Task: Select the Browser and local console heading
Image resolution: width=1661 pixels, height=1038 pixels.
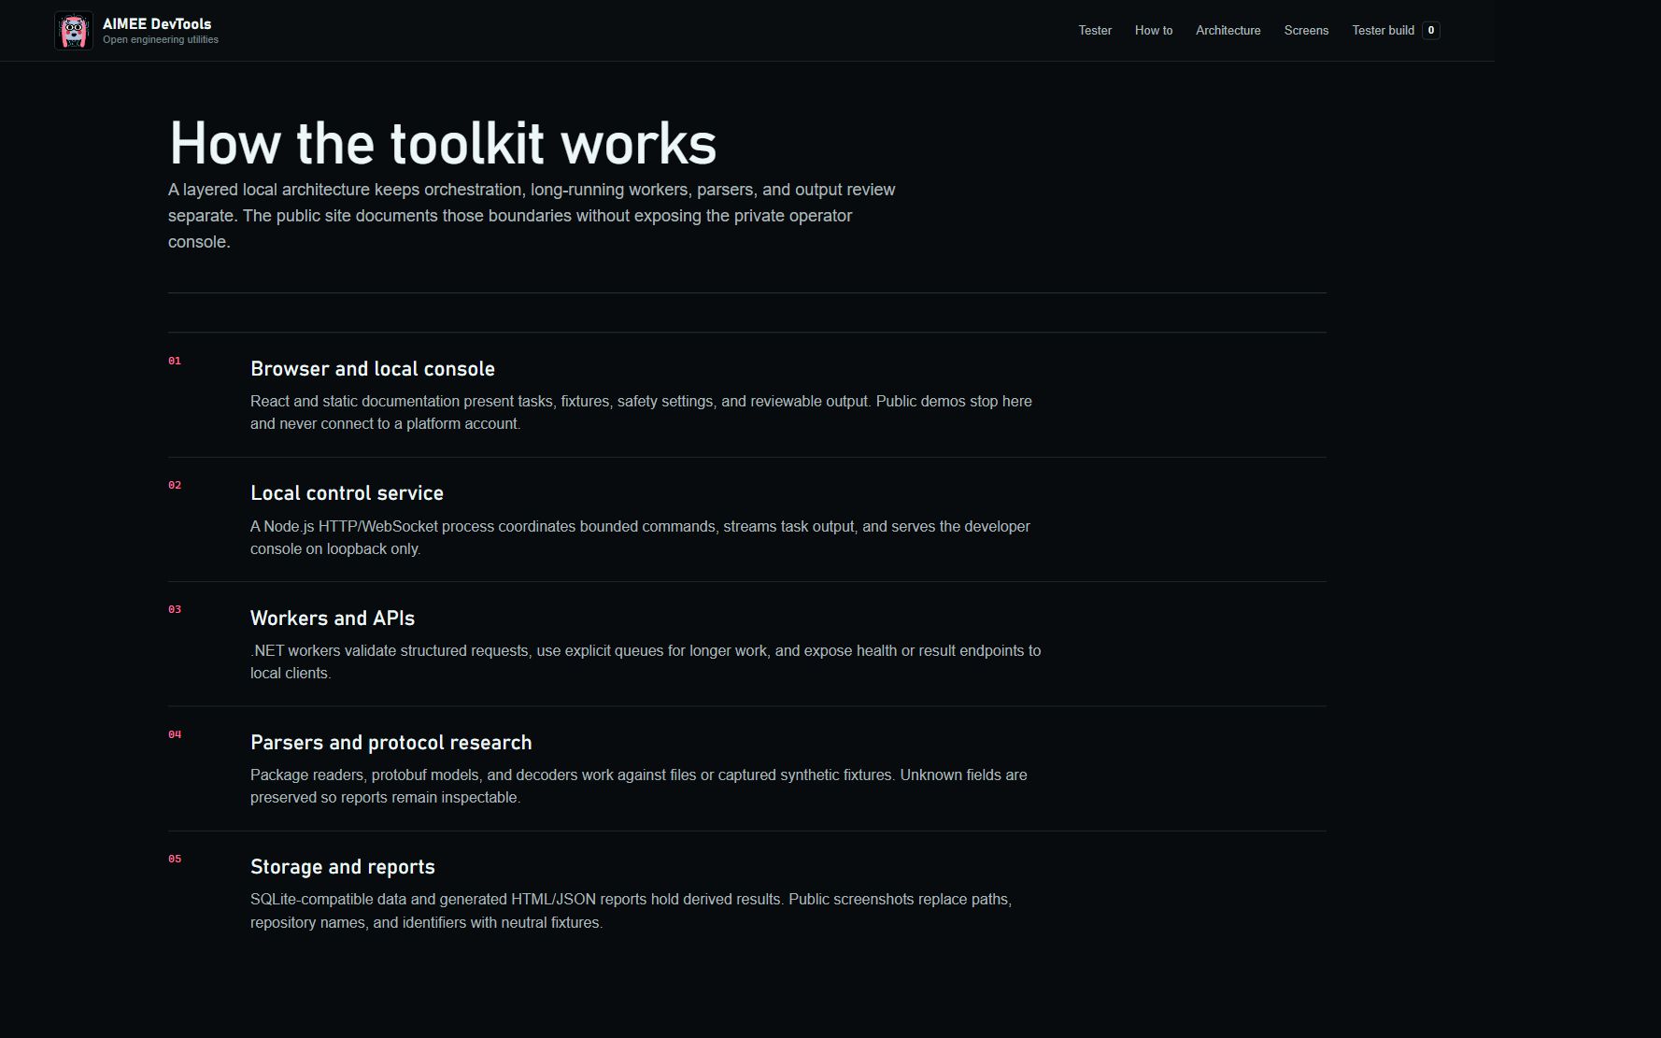Action: pos(373,369)
